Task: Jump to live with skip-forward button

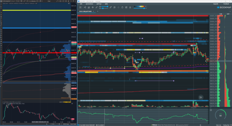Action: [x=201, y=97]
